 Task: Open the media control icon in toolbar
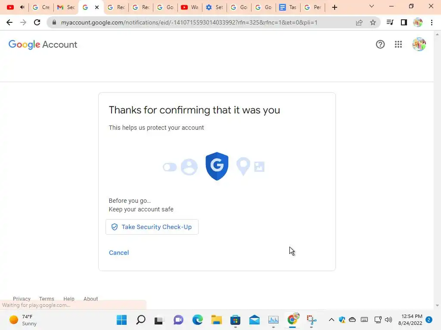(390, 22)
